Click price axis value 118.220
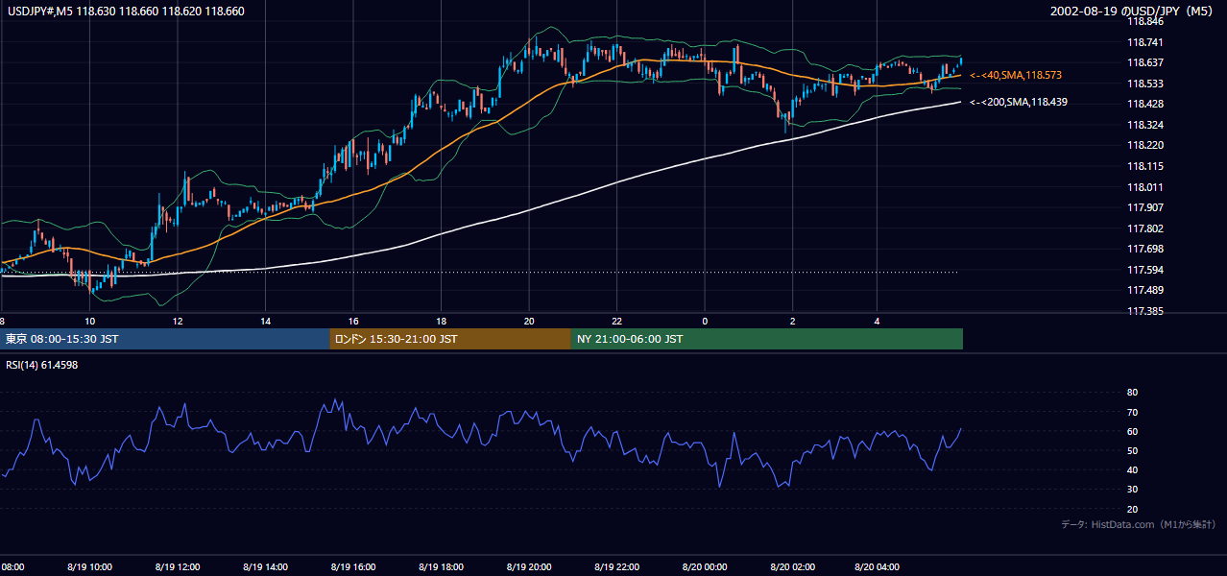1227x576 pixels. [x=1146, y=146]
